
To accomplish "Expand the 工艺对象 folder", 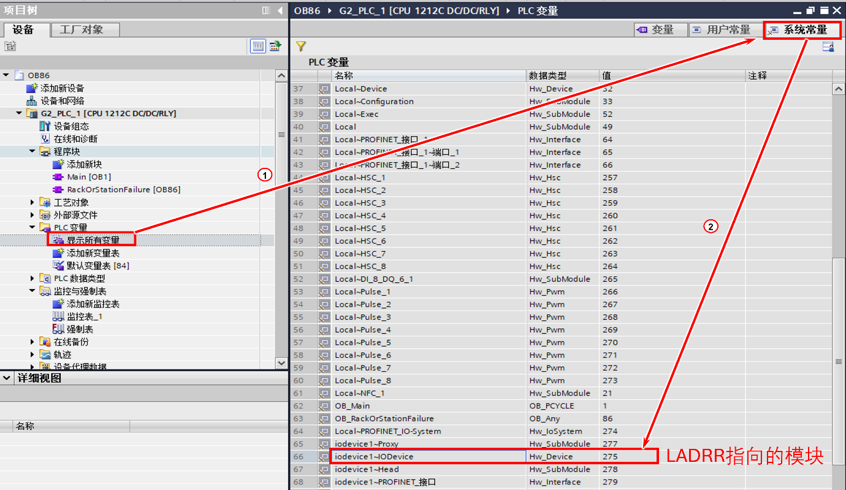I will point(32,202).
